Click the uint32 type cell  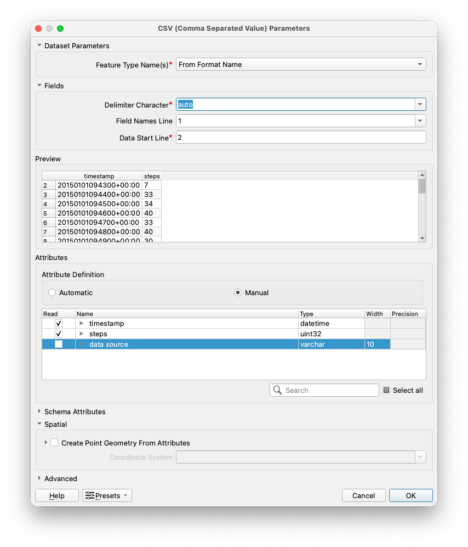coord(332,334)
